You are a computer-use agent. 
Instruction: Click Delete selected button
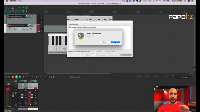(x=114, y=55)
